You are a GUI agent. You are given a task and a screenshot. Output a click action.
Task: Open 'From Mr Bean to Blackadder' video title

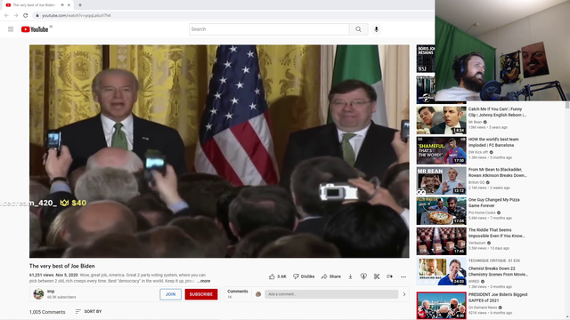coord(497,172)
